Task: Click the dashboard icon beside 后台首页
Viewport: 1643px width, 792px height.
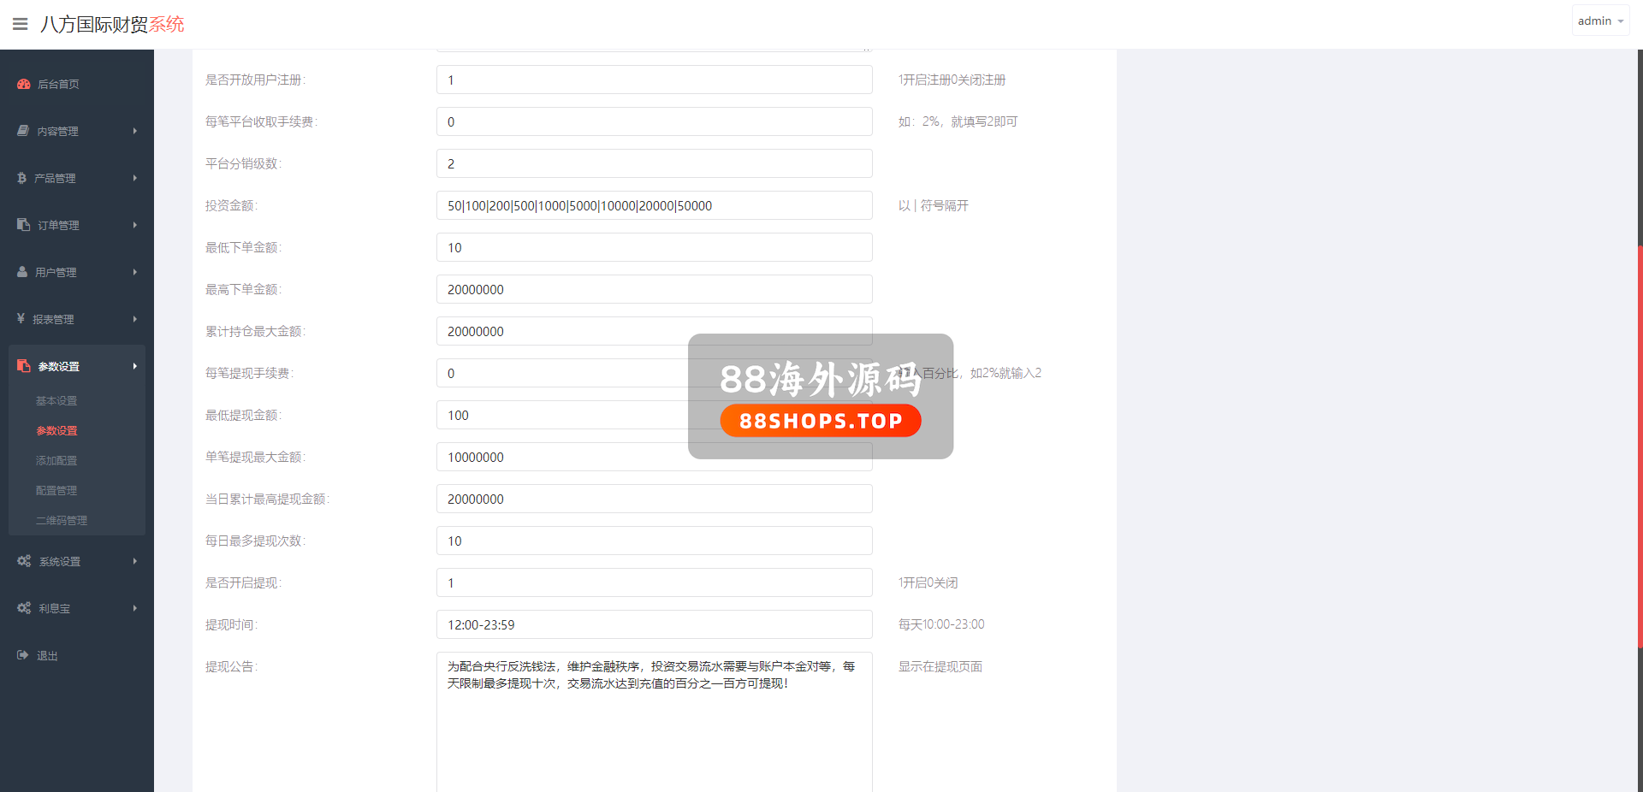Action: pyautogui.click(x=24, y=84)
